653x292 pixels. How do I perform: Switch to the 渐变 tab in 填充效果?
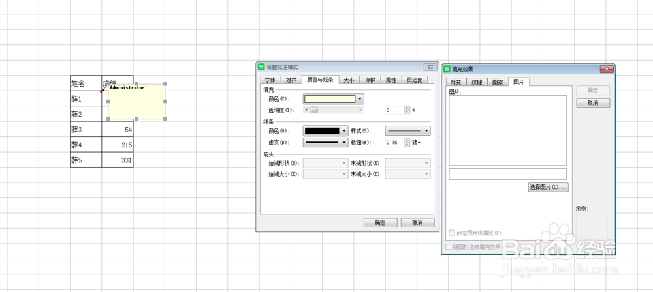pyautogui.click(x=456, y=82)
